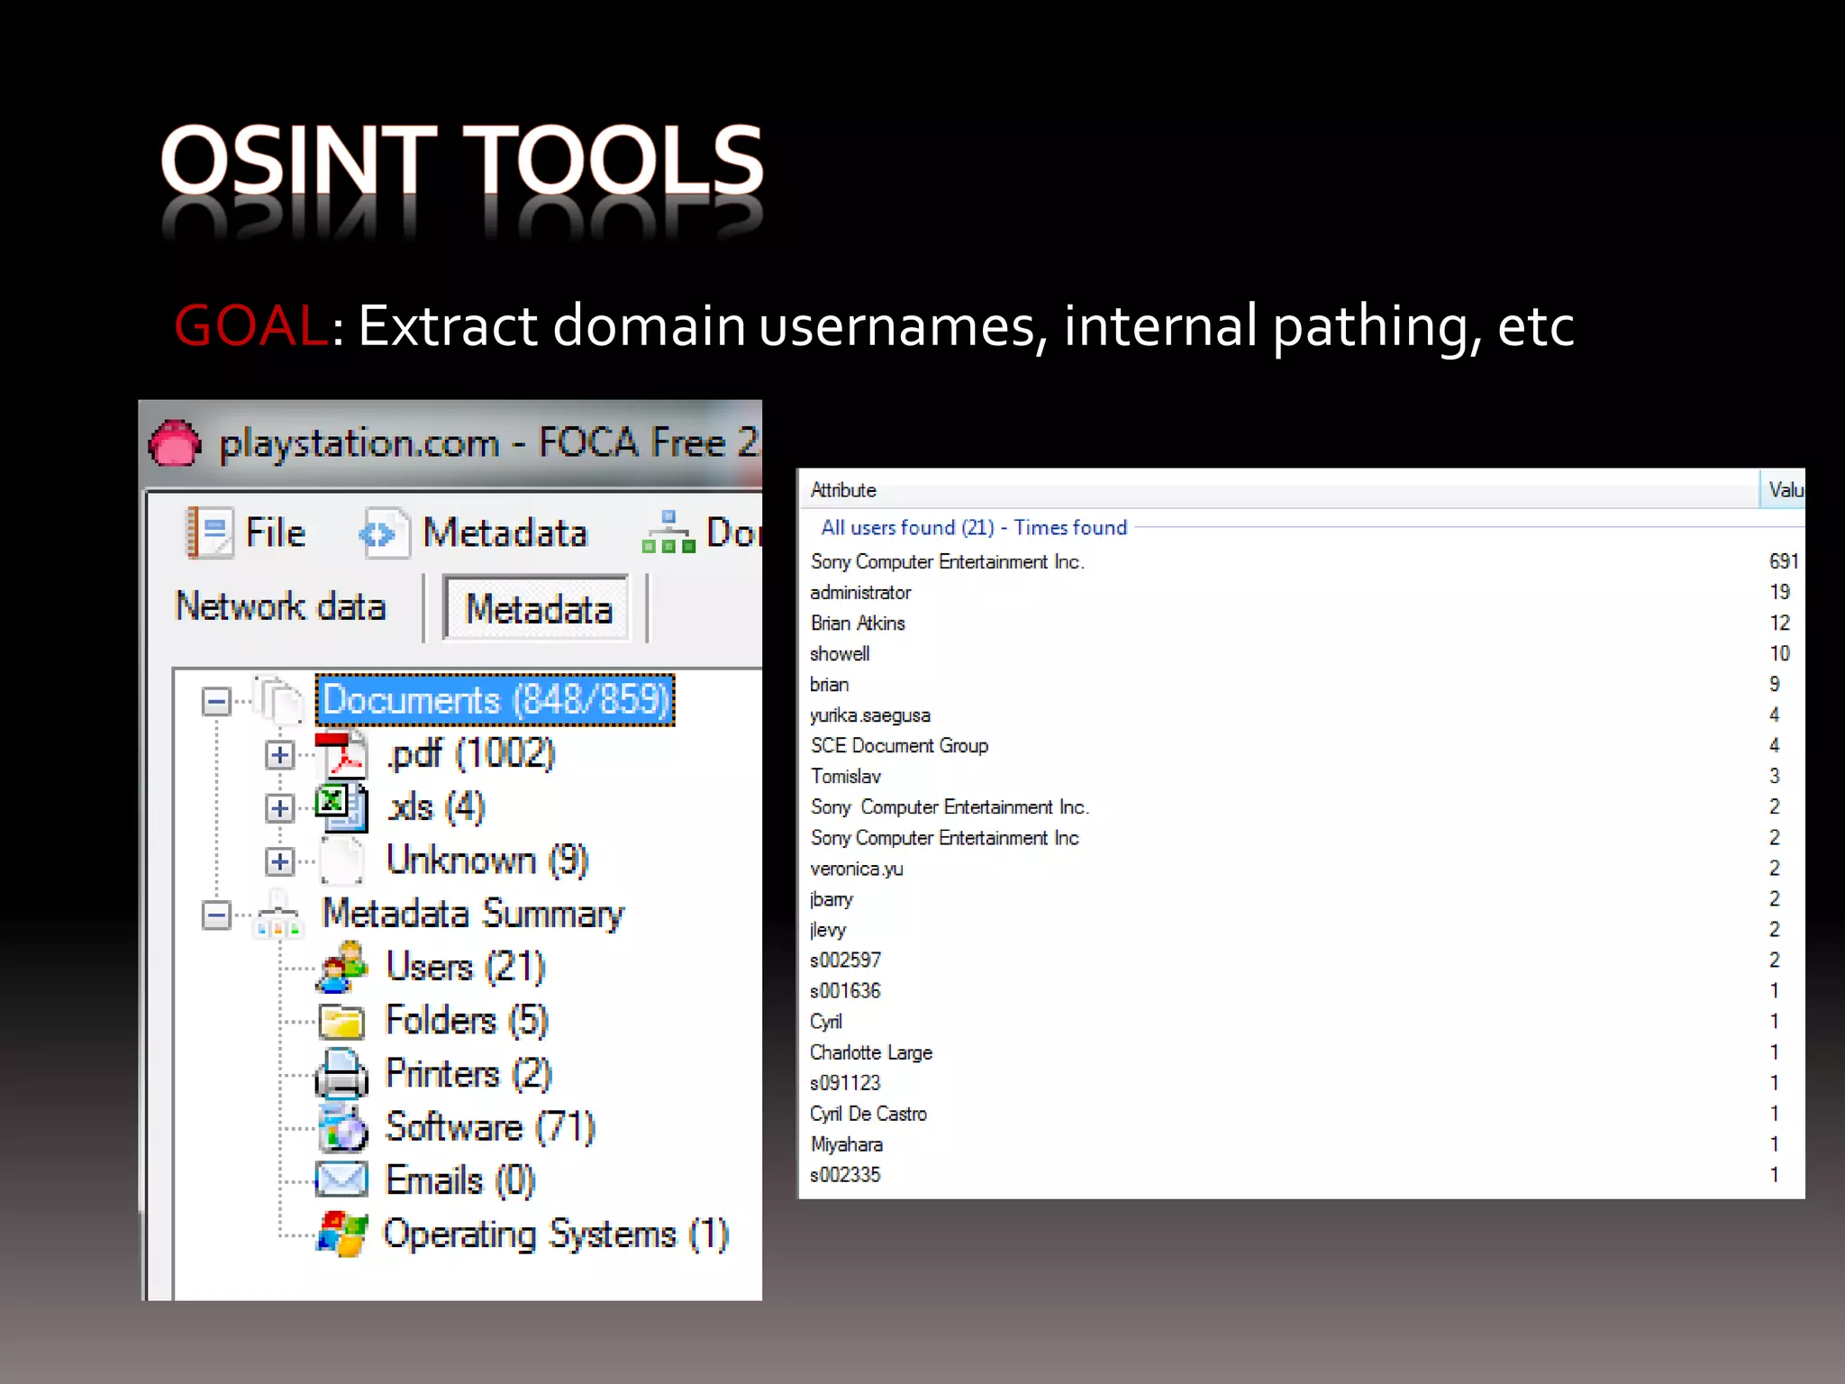Expand the .pdf (1002) node
This screenshot has height=1384, width=1845.
click(x=279, y=754)
